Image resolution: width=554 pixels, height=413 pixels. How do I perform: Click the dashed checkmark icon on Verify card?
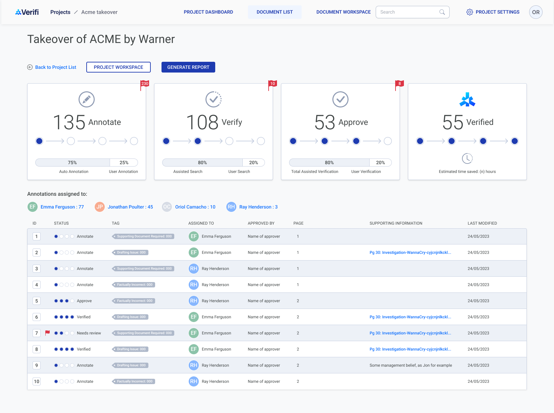214,99
